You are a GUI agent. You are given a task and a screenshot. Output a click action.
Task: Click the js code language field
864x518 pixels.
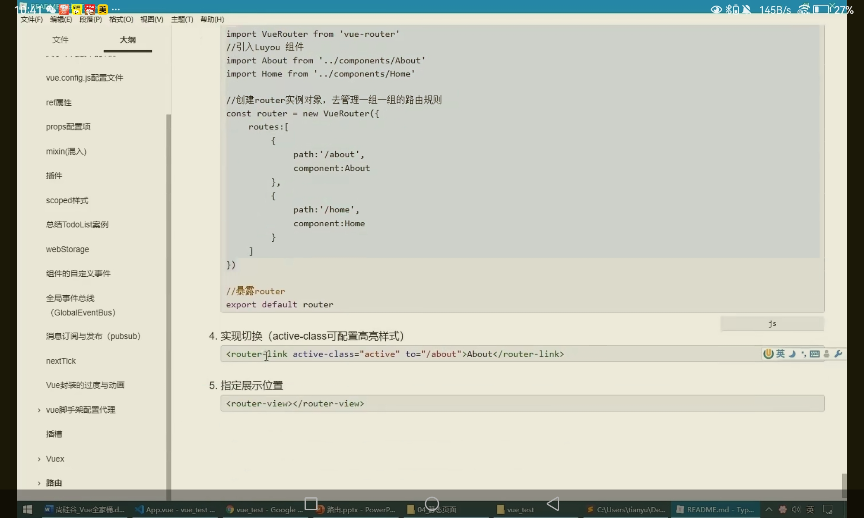point(772,323)
